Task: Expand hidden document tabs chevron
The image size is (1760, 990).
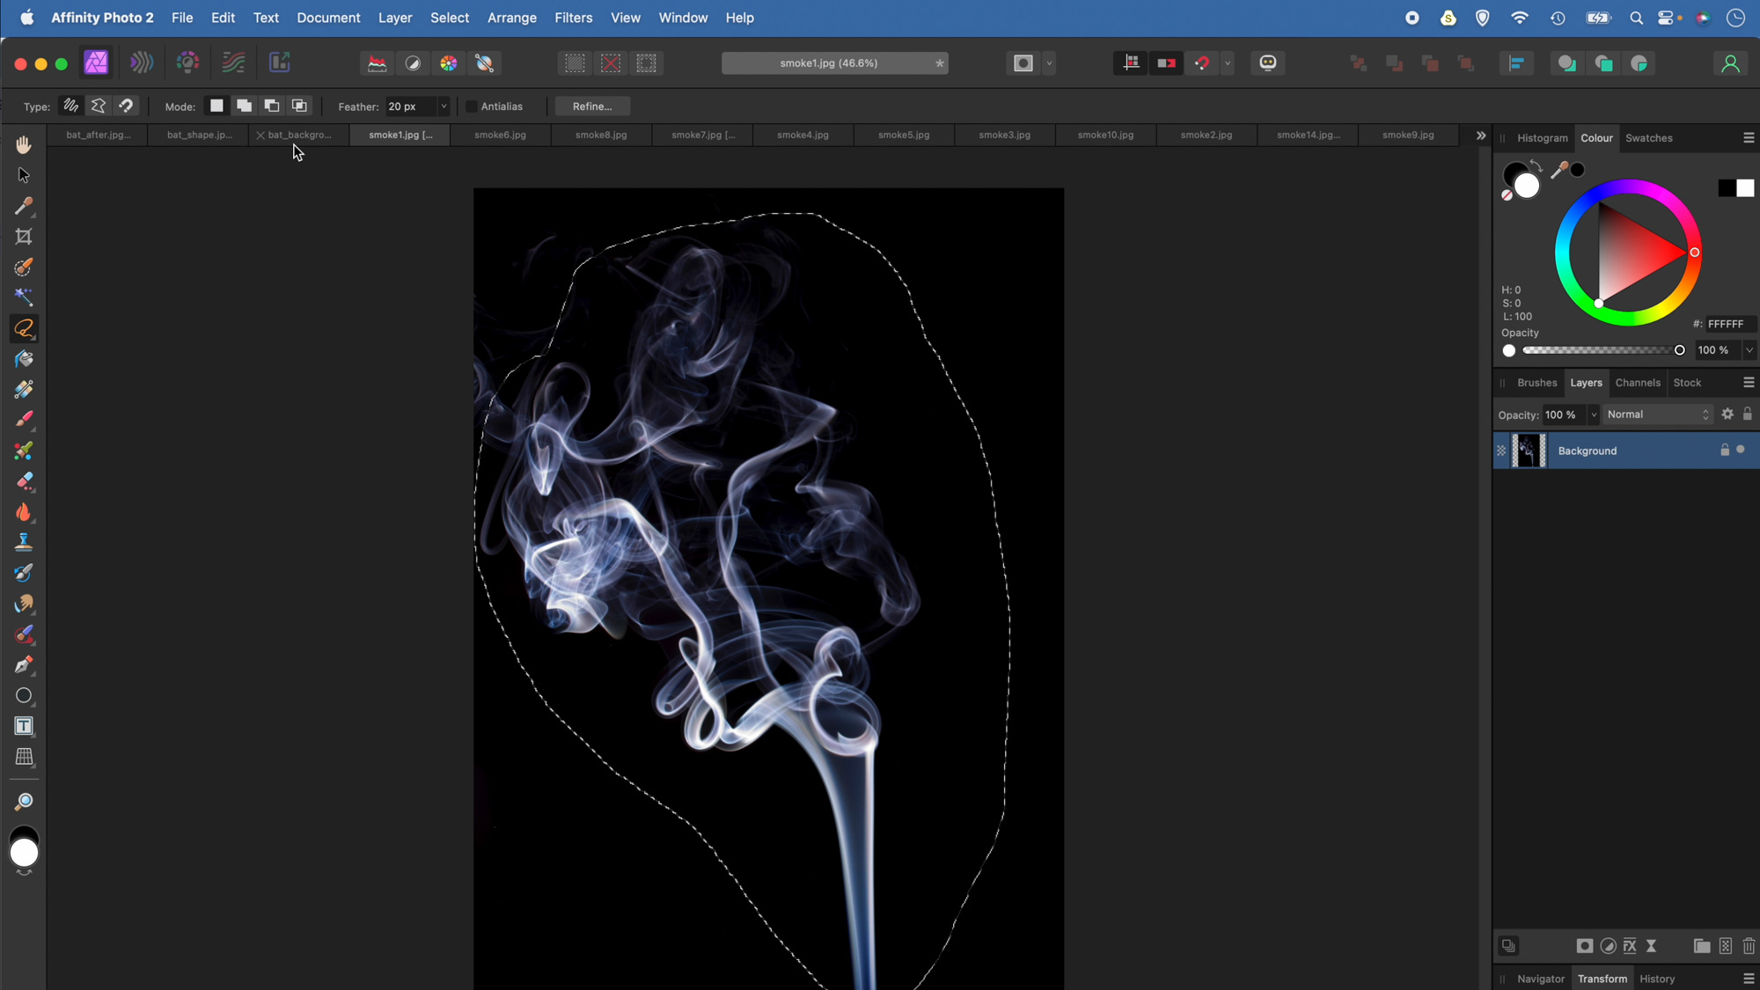Action: [1481, 136]
